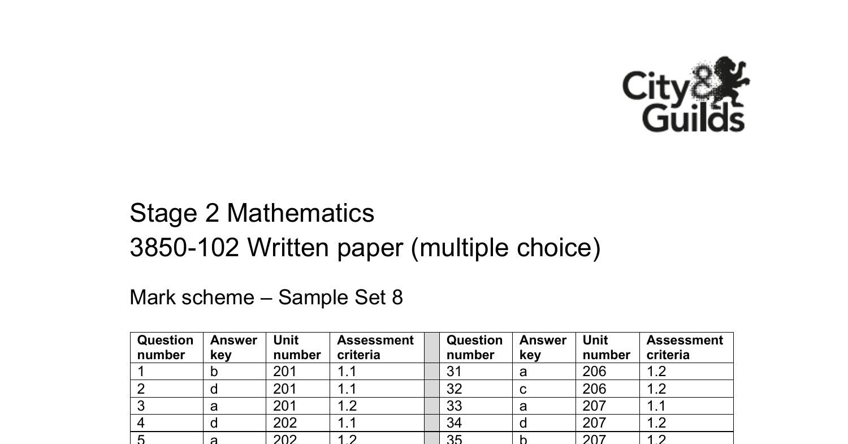Select the left table's "Assessment criteria" header
Viewport: 848px width, 444px height.
375,347
